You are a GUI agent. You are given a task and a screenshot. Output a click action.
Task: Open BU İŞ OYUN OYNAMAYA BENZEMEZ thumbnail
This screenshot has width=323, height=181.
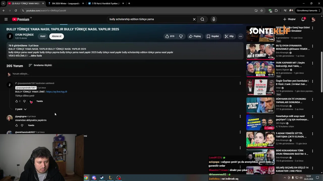[260, 52]
